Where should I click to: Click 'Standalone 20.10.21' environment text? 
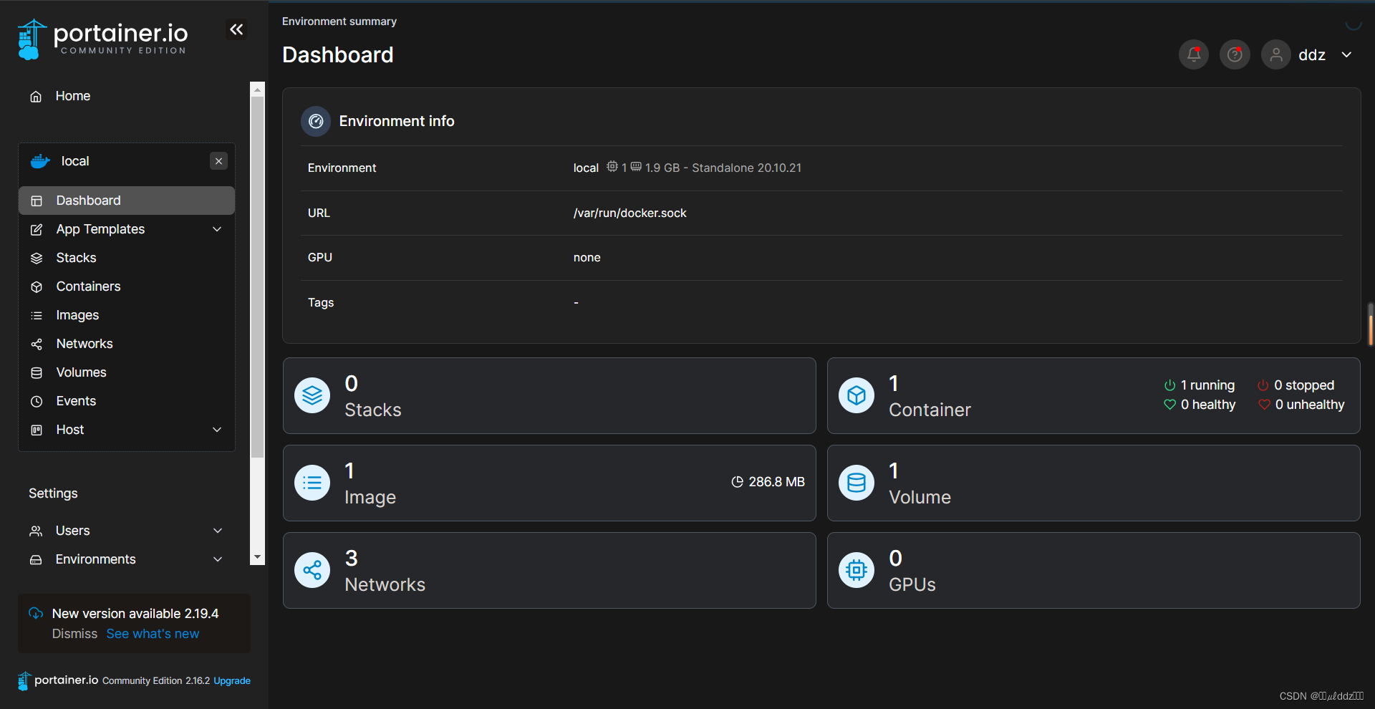(x=747, y=168)
